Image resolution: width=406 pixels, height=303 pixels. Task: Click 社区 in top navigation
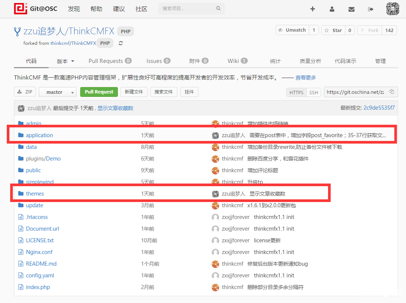tap(141, 9)
